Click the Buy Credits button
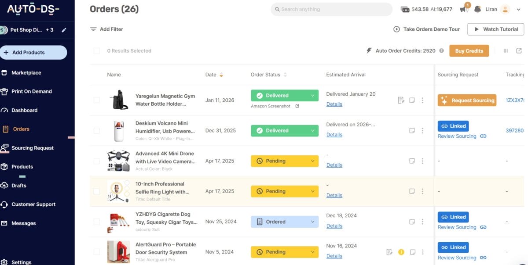 click(x=469, y=50)
